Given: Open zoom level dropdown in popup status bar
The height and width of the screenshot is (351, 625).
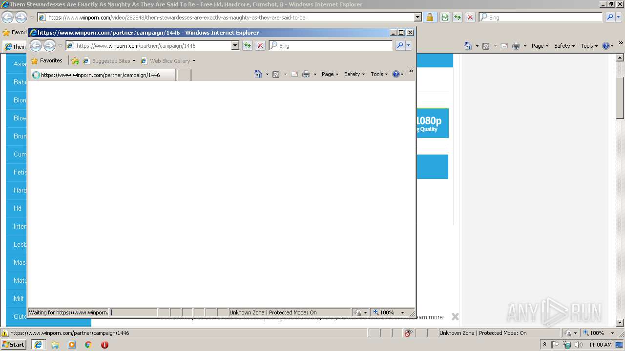Looking at the screenshot, I should (403, 312).
